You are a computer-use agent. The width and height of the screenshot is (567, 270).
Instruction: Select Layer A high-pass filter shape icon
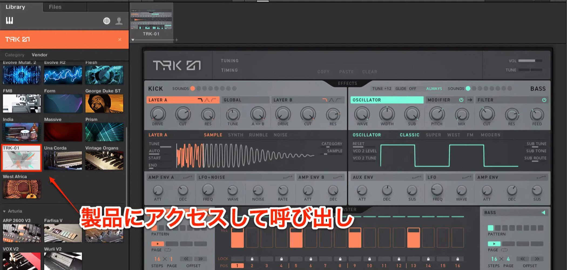click(214, 100)
